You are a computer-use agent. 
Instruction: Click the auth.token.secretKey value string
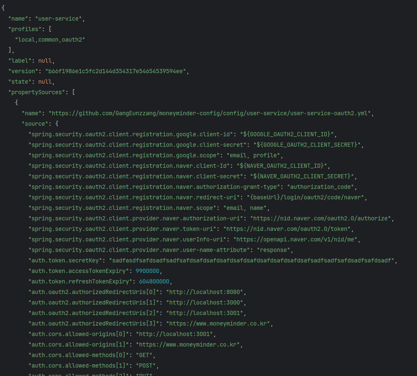[251, 261]
